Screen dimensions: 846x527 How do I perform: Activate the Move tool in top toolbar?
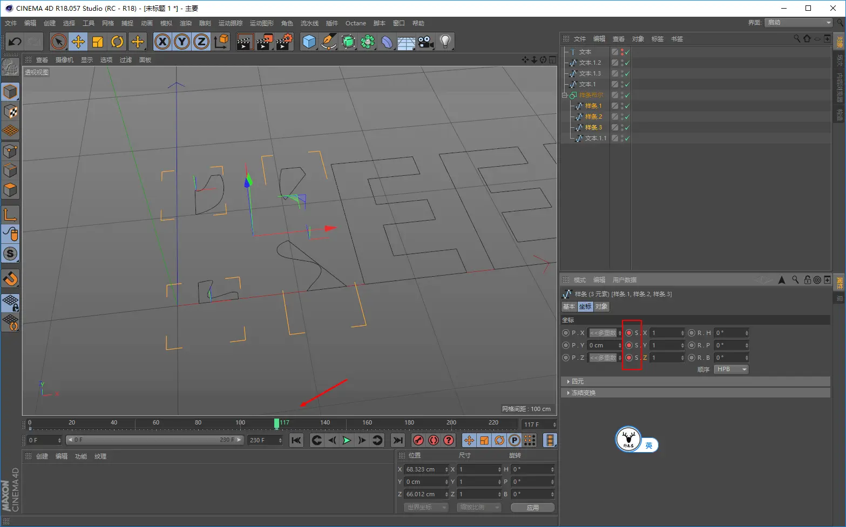(78, 42)
